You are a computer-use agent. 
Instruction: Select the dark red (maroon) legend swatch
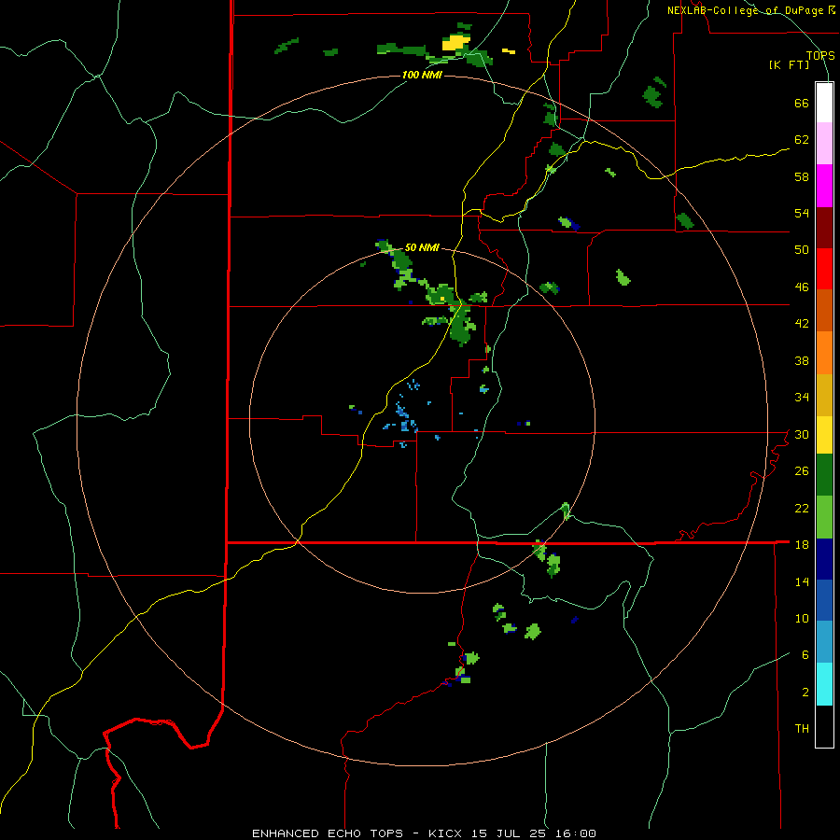824,227
